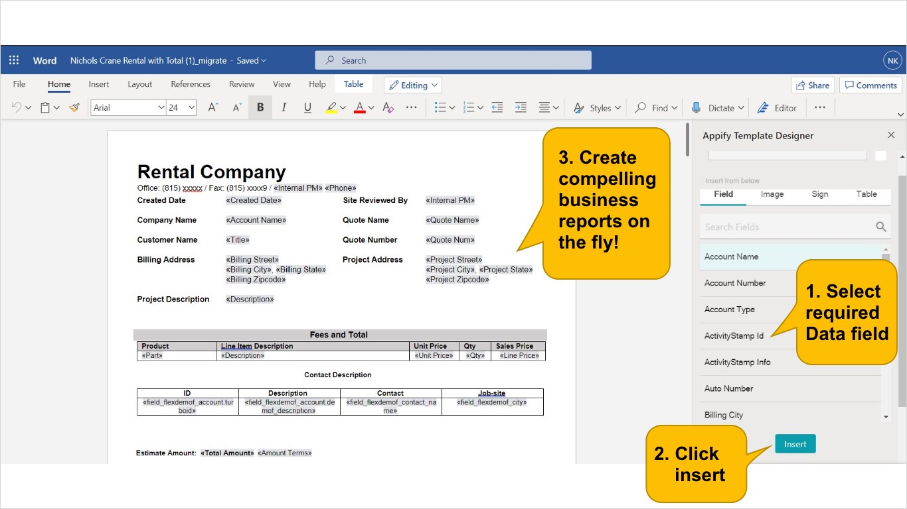Open the app launcher waffle menu
Screen dimensions: 907x509
point(14,60)
